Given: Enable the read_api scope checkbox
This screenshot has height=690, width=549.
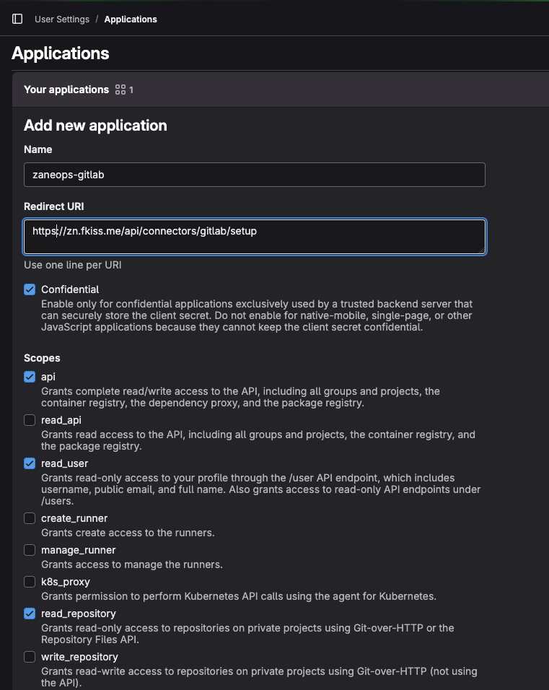Looking at the screenshot, I should (30, 420).
